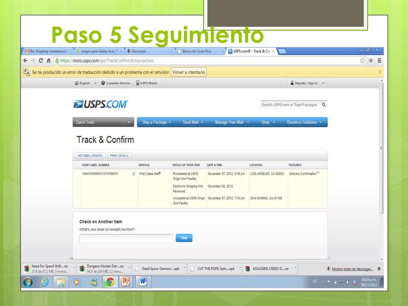
Task: Expand the Business Solutions menu
Action: (304, 122)
